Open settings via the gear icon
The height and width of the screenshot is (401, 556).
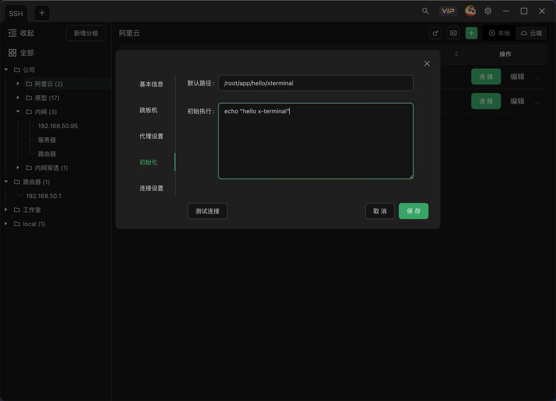(x=487, y=11)
